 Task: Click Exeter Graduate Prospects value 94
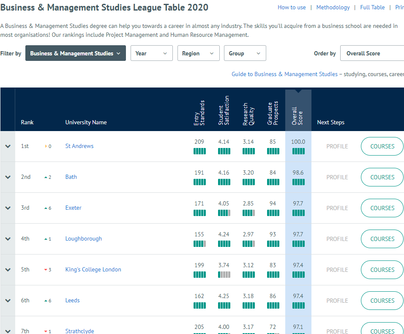273,204
